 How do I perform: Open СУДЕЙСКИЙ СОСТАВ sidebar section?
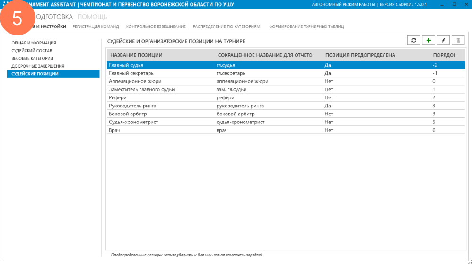(x=32, y=51)
